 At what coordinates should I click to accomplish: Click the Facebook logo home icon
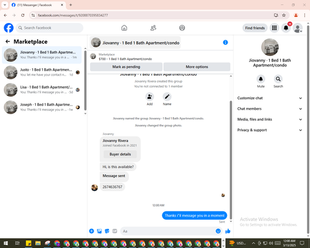click(9, 28)
